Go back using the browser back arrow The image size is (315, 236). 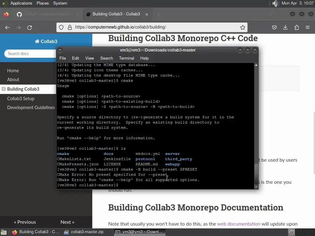click(x=7, y=27)
